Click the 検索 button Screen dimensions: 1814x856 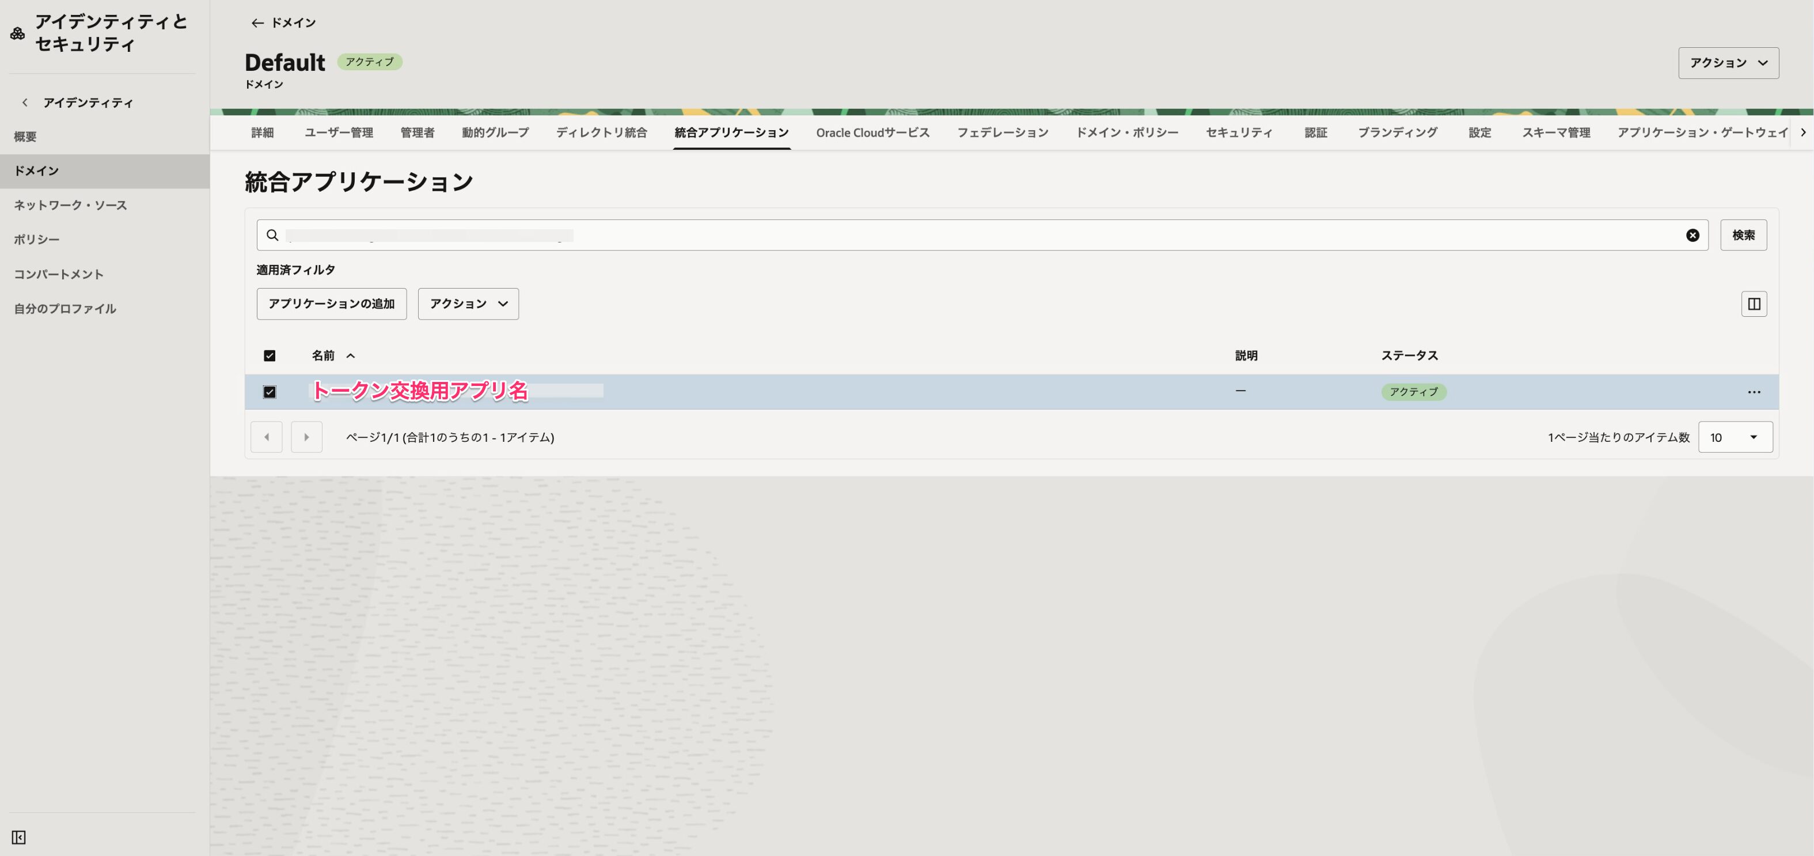1744,234
